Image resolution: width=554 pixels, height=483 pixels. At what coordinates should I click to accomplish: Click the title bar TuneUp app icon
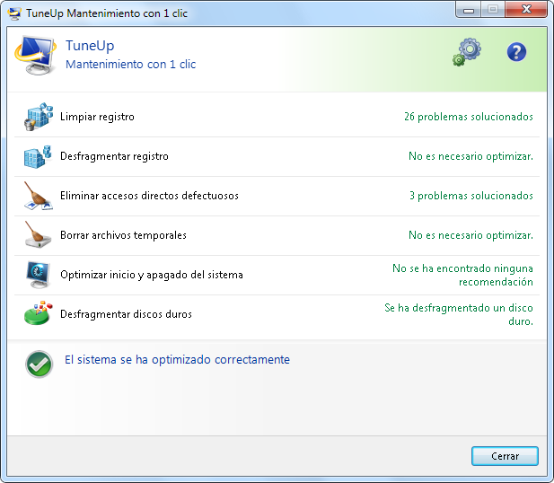pyautogui.click(x=14, y=13)
